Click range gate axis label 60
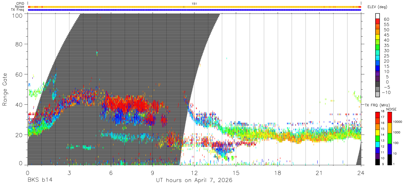Image resolution: width=406 pixels, height=187 pixels. pyautogui.click(x=19, y=74)
